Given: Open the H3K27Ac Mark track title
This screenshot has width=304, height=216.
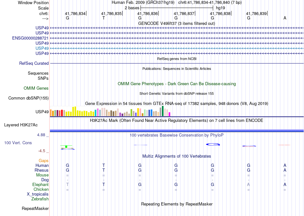Looking at the screenshot, I should [x=177, y=121].
